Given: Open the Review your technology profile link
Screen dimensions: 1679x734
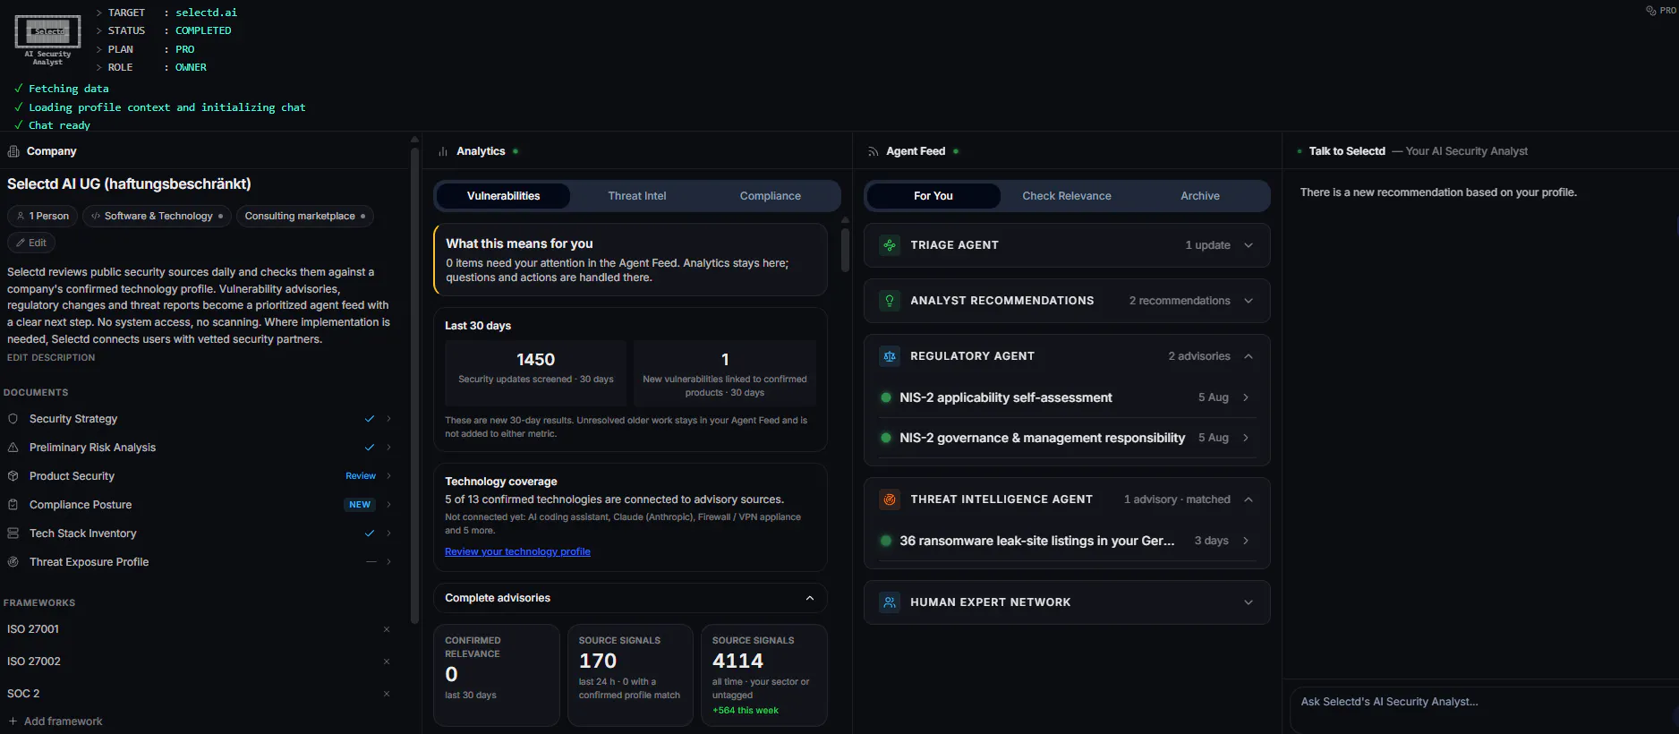Looking at the screenshot, I should (517, 551).
